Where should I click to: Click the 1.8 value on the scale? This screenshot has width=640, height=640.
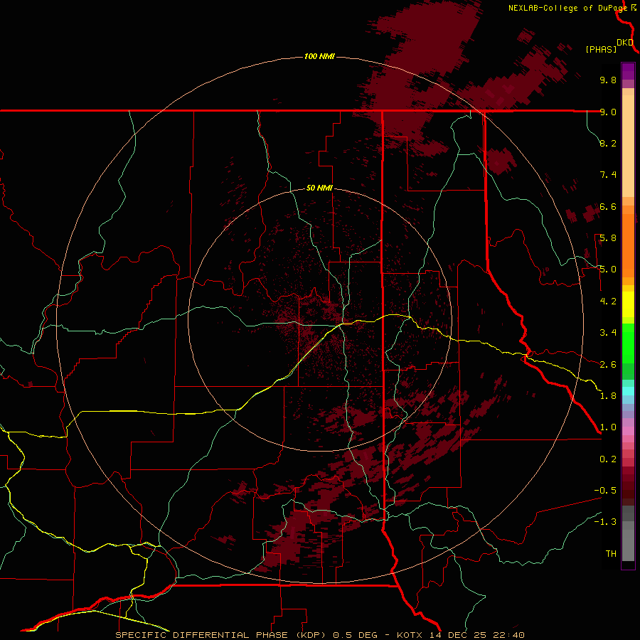[x=608, y=396]
